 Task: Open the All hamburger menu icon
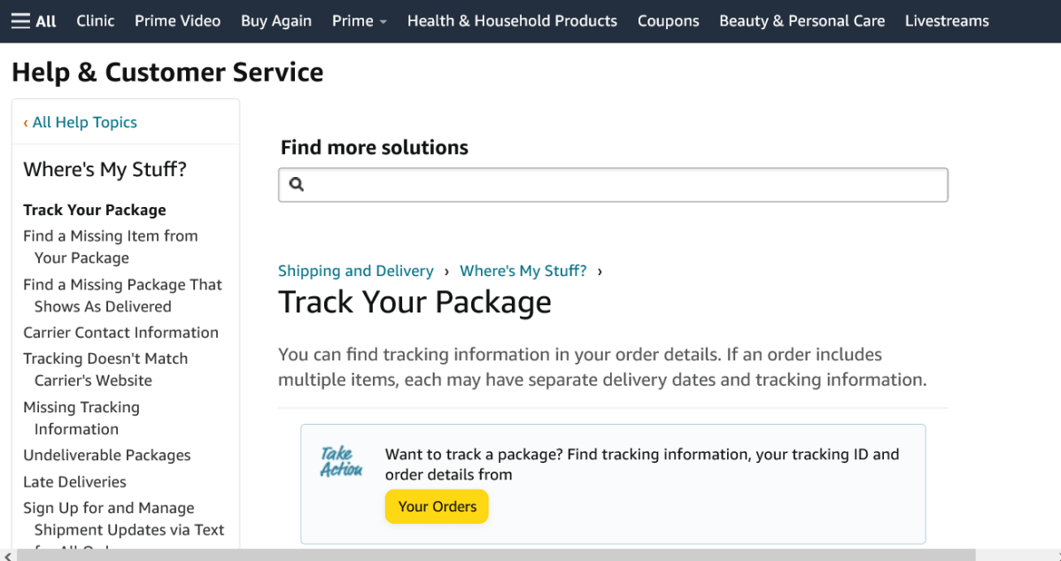tap(20, 21)
